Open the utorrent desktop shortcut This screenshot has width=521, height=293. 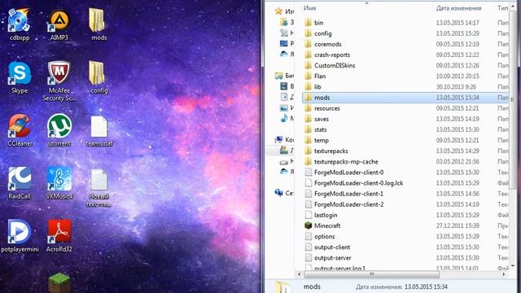tap(59, 130)
